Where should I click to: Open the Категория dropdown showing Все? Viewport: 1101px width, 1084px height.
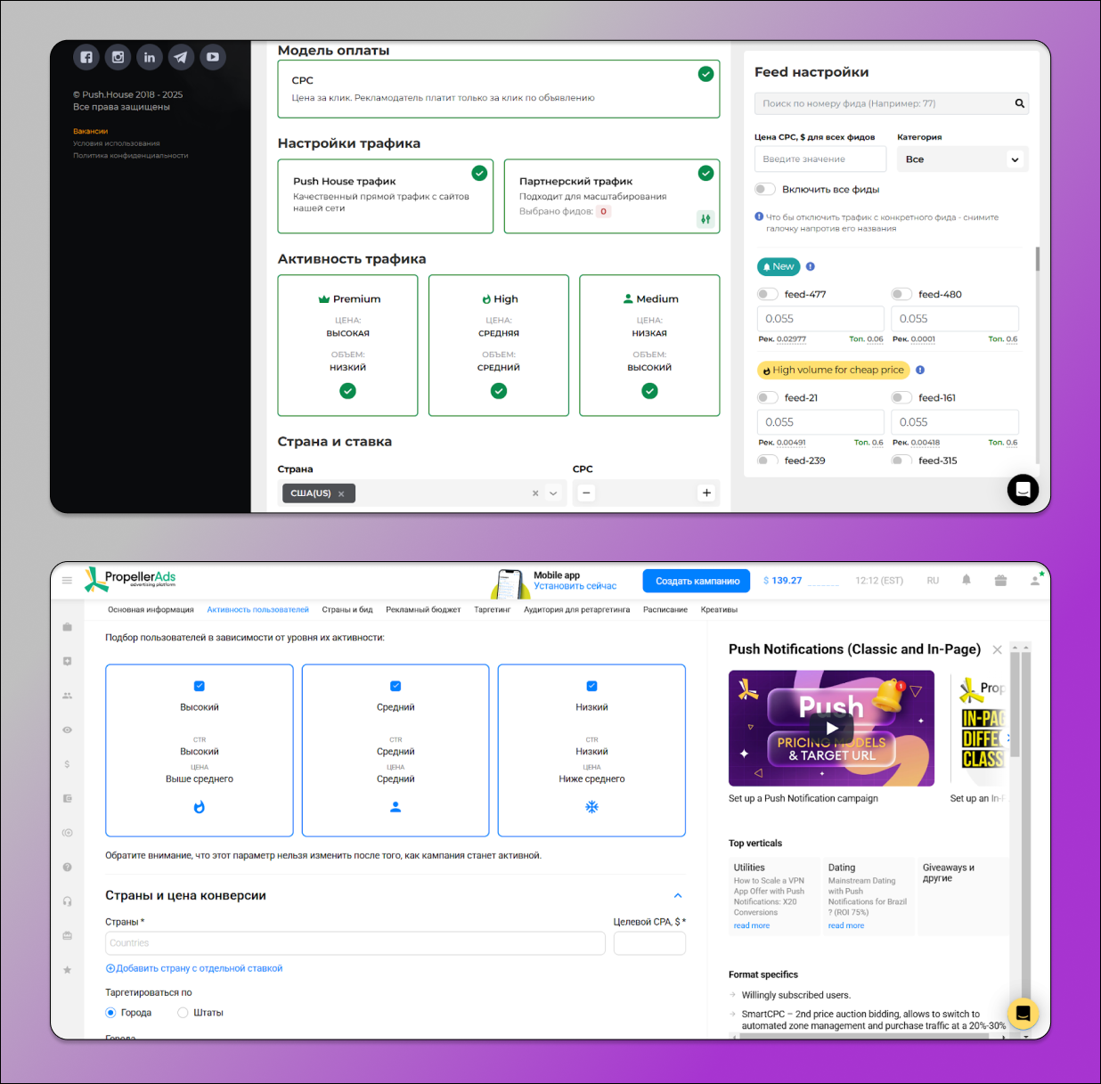click(x=962, y=159)
